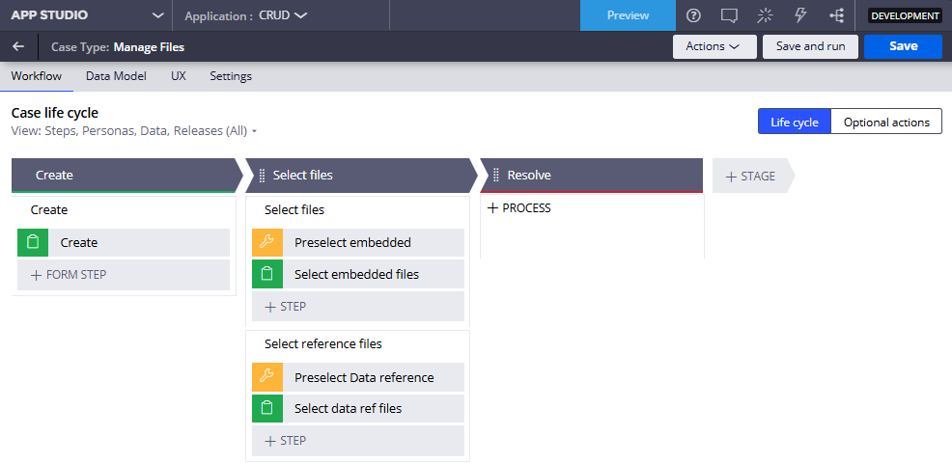The height and width of the screenshot is (464, 952).
Task: Click orange wrench icon for Preselect Data reference
Action: (267, 377)
